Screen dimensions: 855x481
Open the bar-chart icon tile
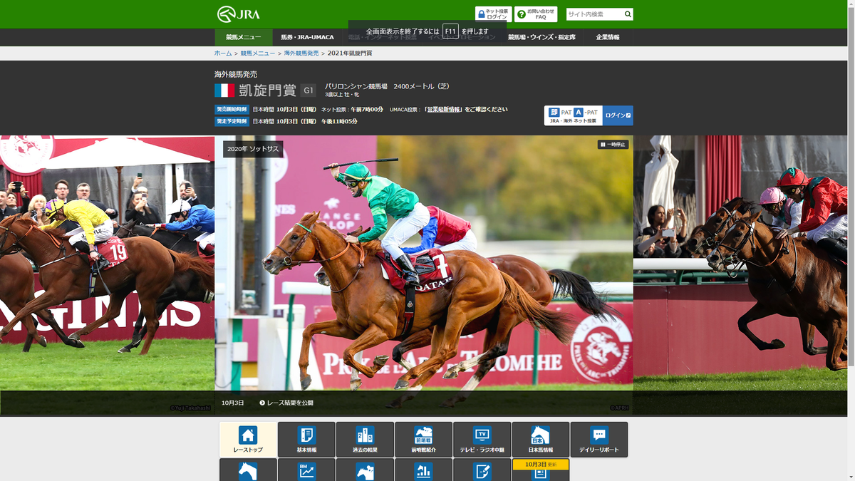pyautogui.click(x=423, y=470)
